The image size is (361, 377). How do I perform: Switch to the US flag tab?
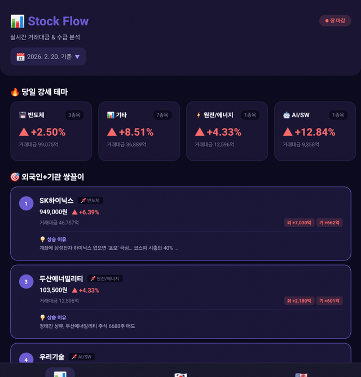[301, 375]
